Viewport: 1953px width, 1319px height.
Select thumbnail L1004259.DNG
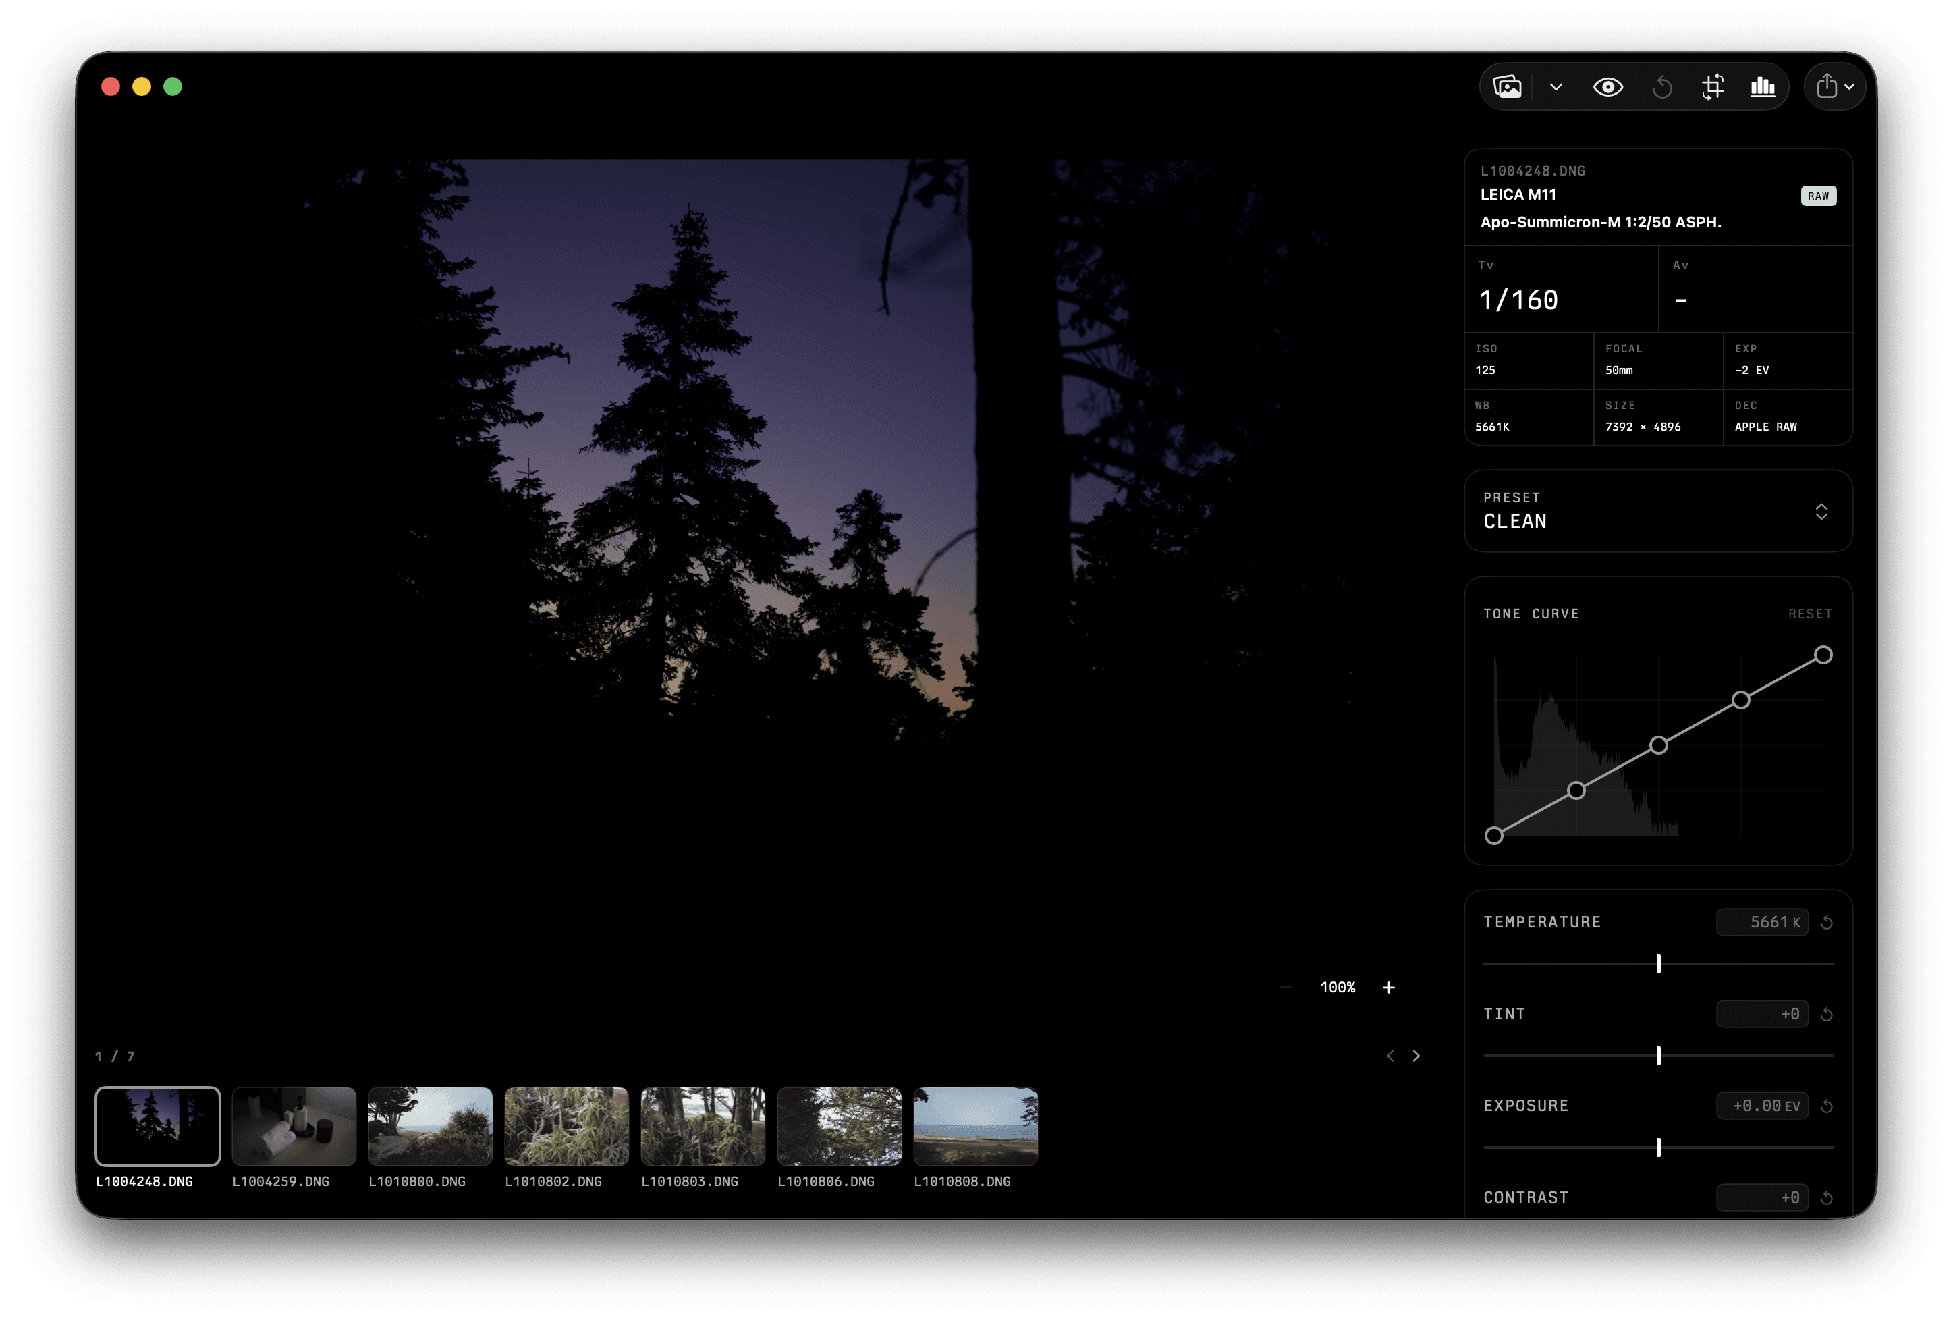pos(294,1126)
